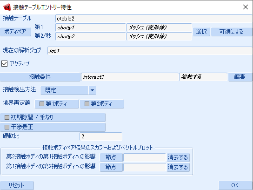253x190 pixels.
Task: Close the 接触テーブルエントリー特性 dialog
Action: pyautogui.click(x=246, y=7)
